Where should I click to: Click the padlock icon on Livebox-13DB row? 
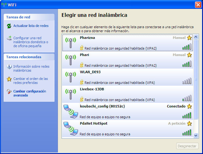pyautogui.click(x=82, y=99)
